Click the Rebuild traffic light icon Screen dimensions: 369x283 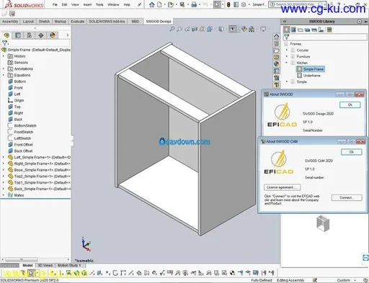(228, 4)
